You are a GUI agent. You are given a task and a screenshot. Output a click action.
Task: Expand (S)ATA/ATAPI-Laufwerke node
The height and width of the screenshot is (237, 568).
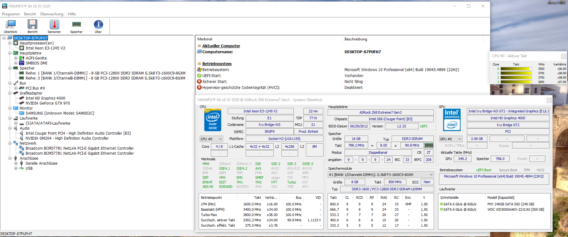point(16,123)
